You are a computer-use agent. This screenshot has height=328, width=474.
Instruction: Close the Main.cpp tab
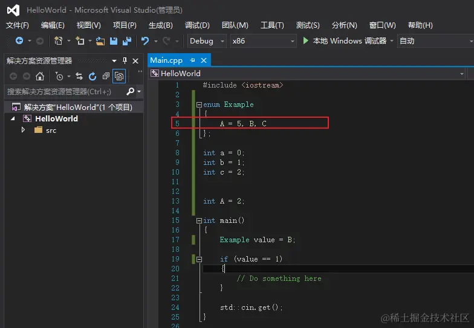pos(204,60)
